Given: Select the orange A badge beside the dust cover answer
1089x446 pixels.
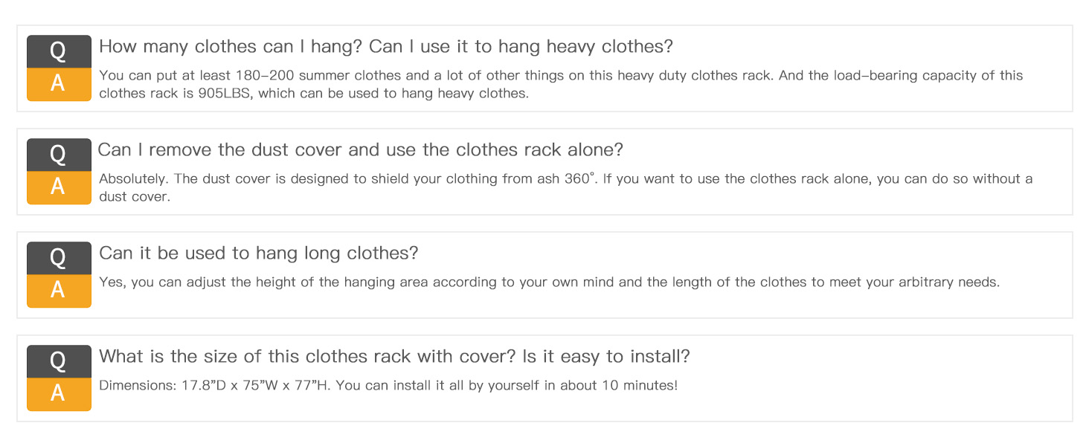Looking at the screenshot, I should click(x=59, y=187).
